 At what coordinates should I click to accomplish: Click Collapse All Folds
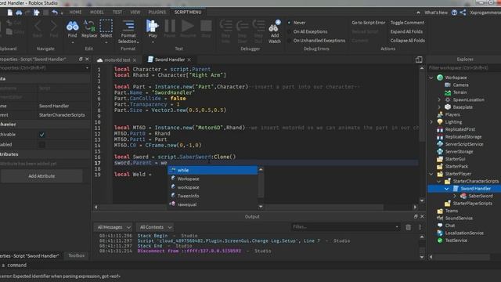click(407, 41)
